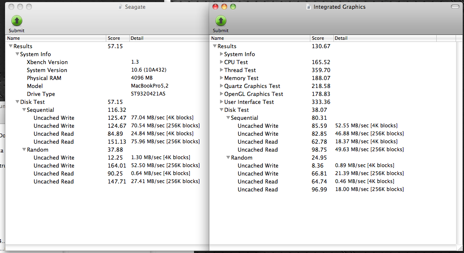Image resolution: width=464 pixels, height=253 pixels.
Task: Click Detail column header in Integrated Graphics window
Action: point(385,38)
